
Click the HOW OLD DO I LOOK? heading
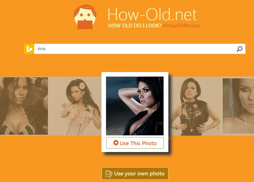click(x=134, y=26)
